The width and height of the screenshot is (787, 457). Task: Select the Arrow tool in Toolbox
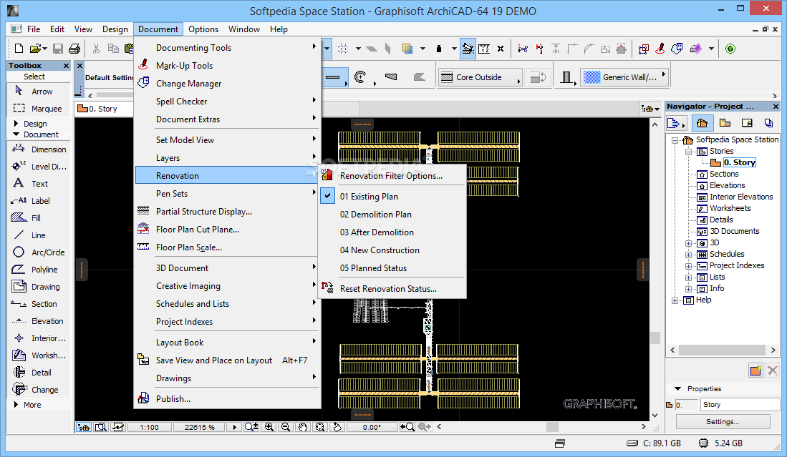(x=39, y=92)
